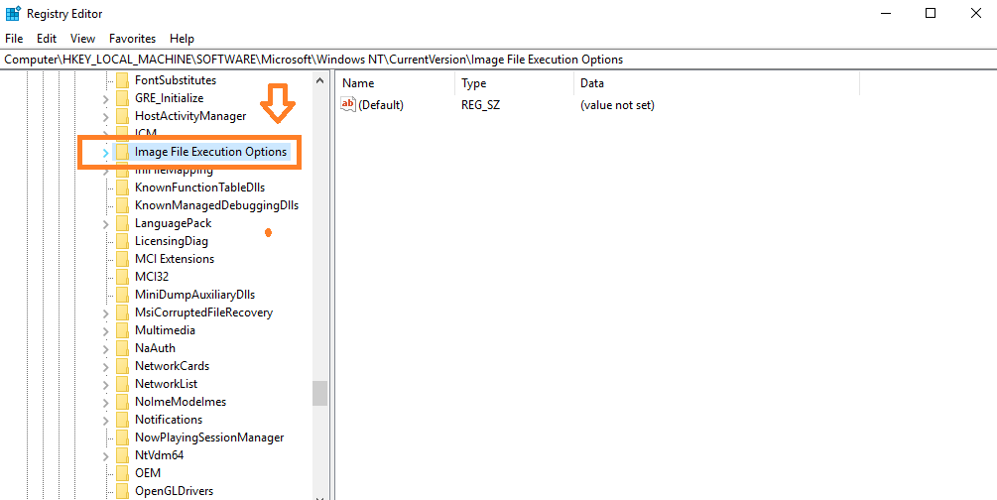The height and width of the screenshot is (500, 997).
Task: Expand the LanguagePack key
Action: pos(105,224)
